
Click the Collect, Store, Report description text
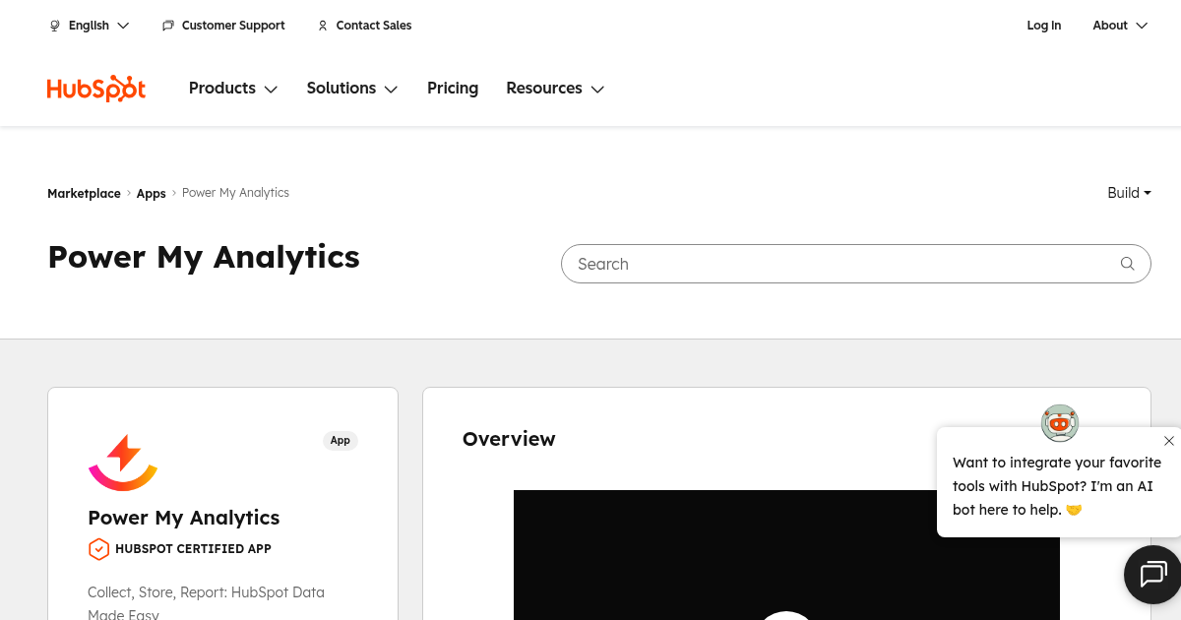(x=206, y=603)
